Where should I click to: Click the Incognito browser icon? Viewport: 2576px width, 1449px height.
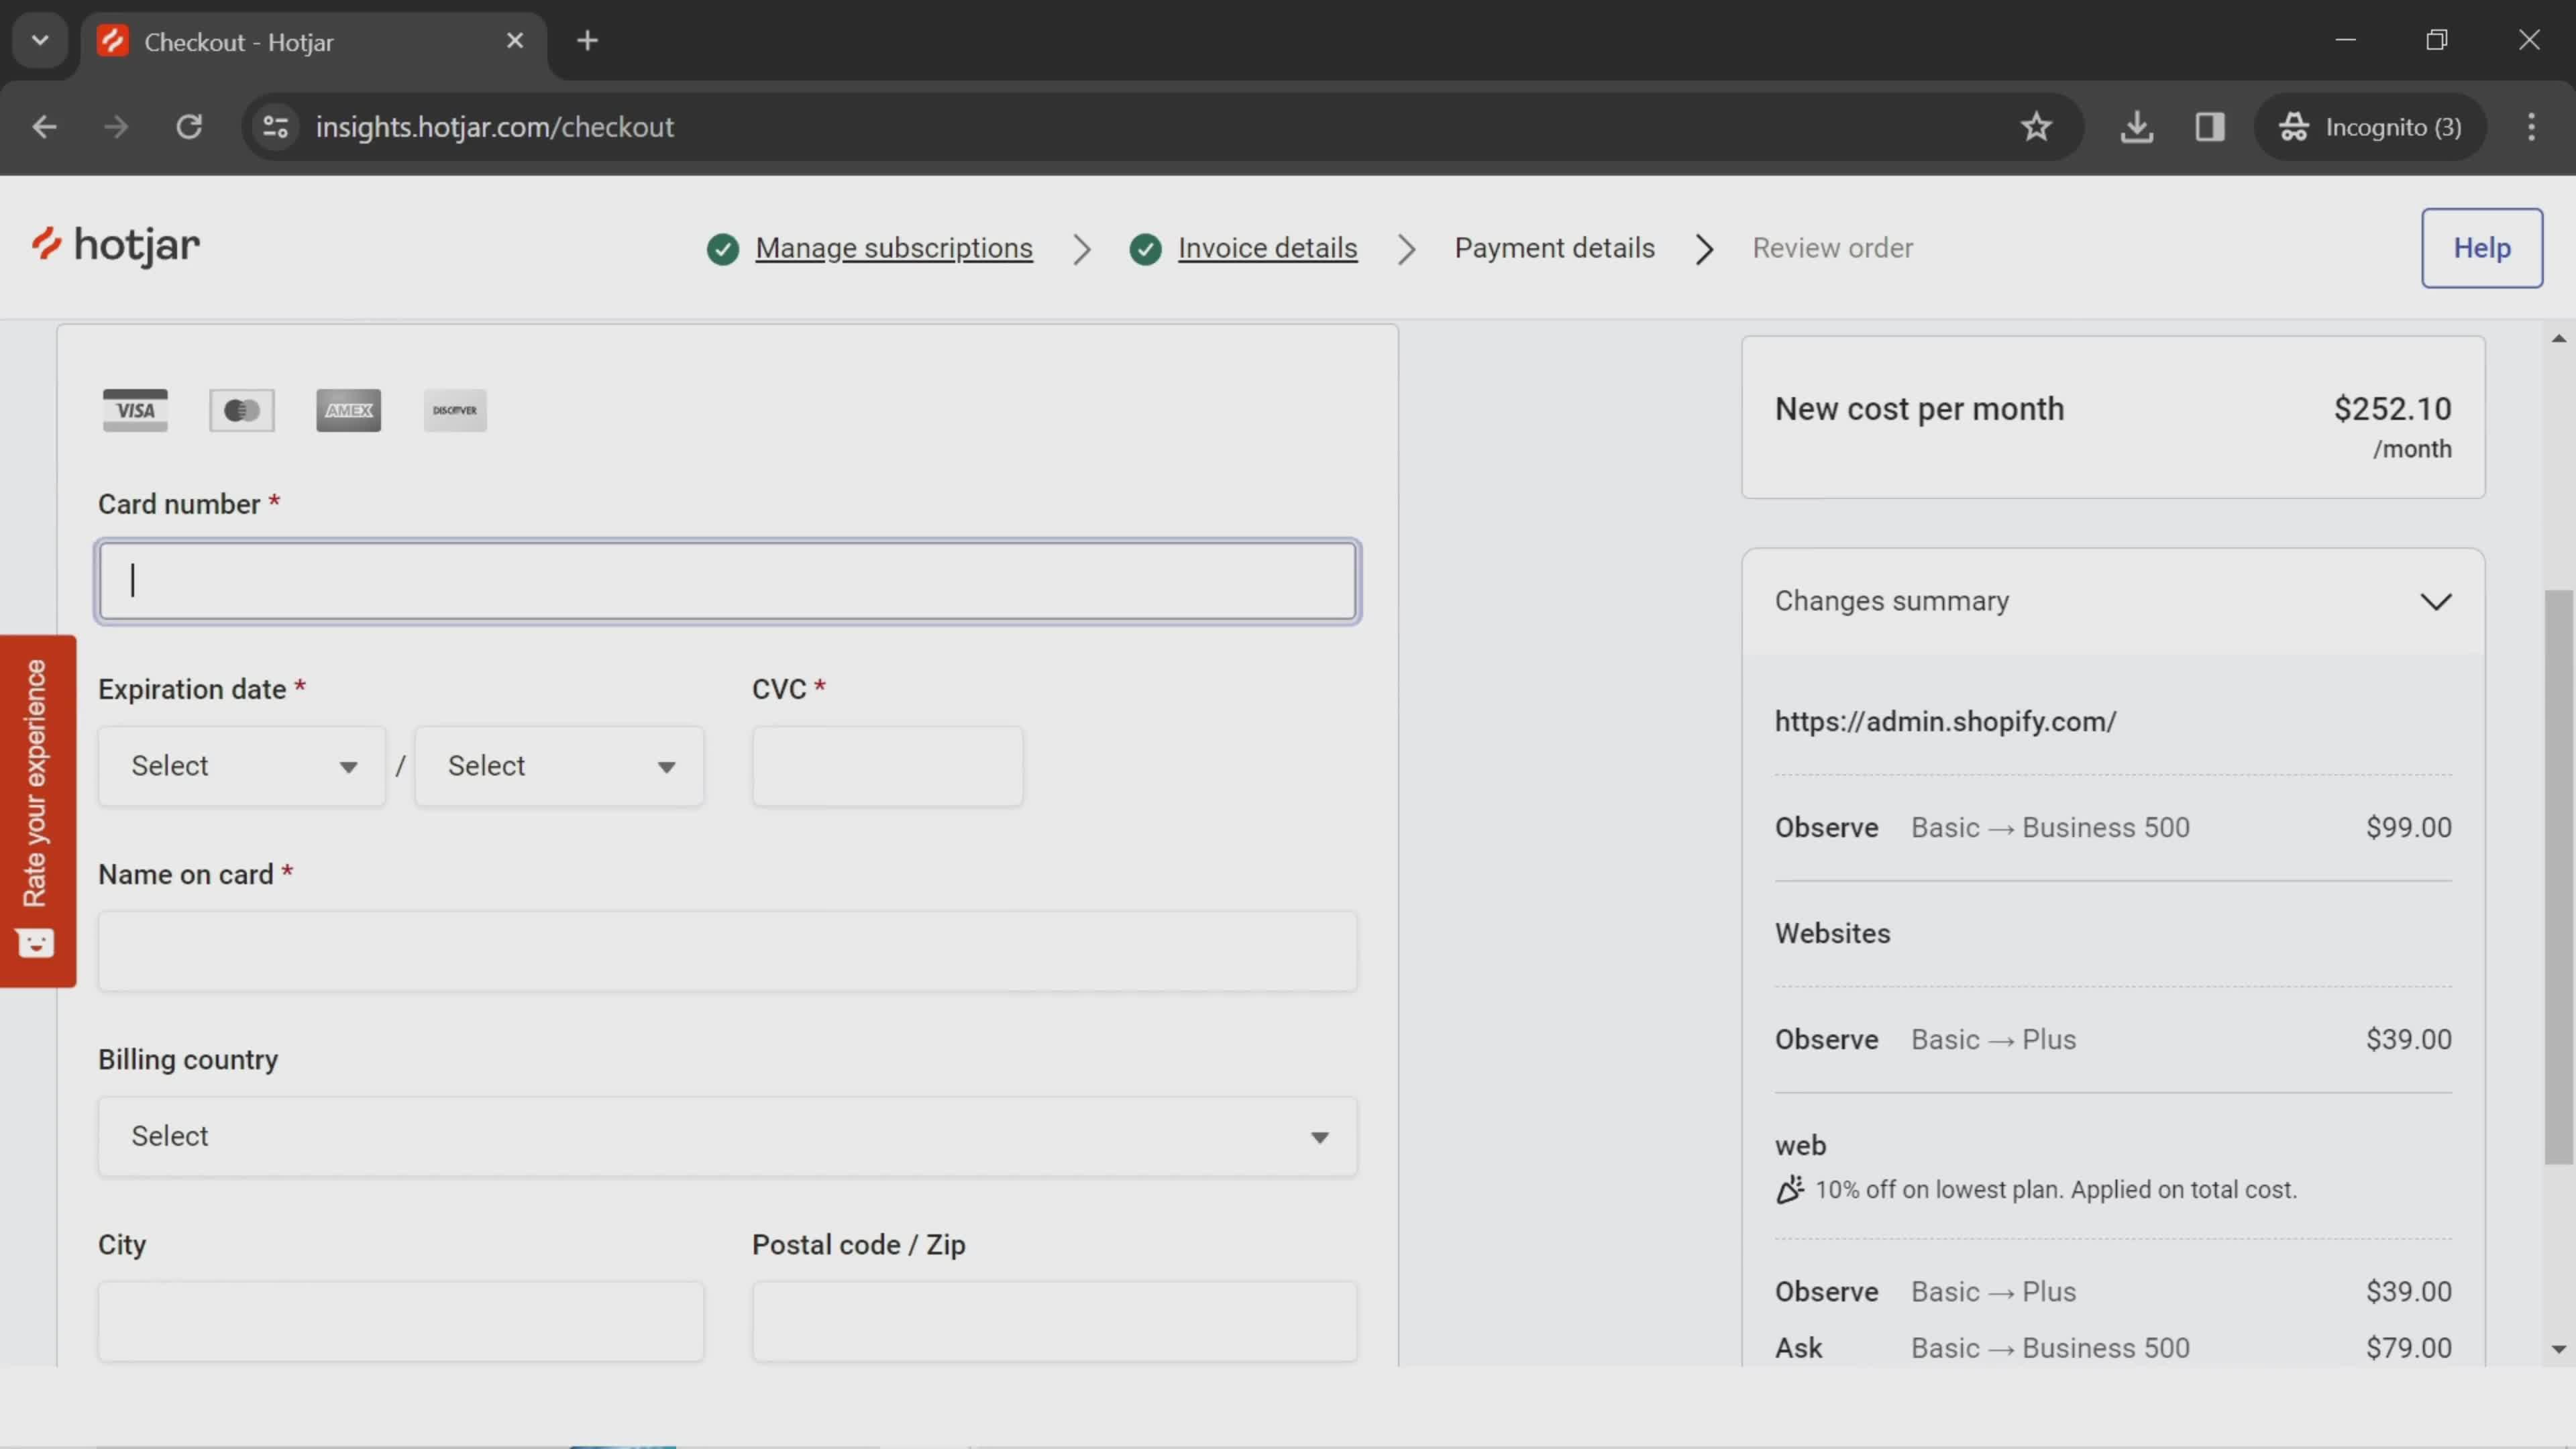click(x=2295, y=125)
